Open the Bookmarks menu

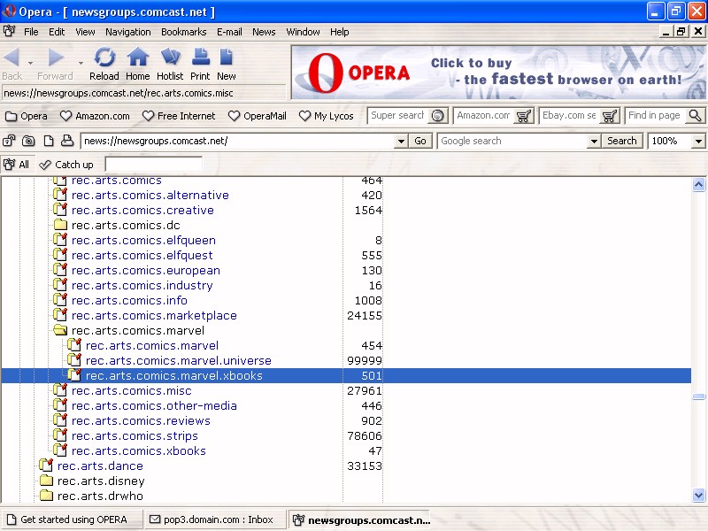point(184,32)
